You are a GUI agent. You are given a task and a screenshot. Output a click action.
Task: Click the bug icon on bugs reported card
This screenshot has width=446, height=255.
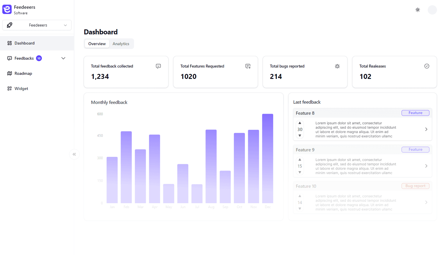tap(337, 66)
